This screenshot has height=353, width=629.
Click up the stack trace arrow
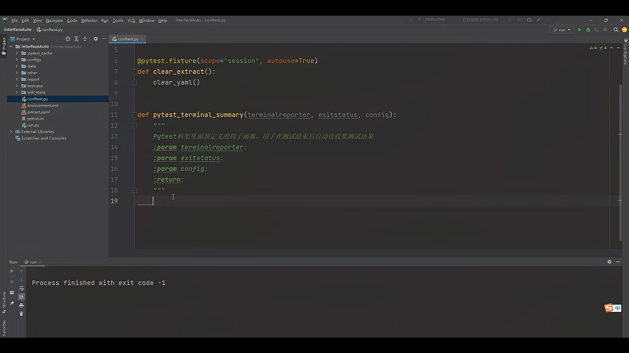tap(21, 271)
